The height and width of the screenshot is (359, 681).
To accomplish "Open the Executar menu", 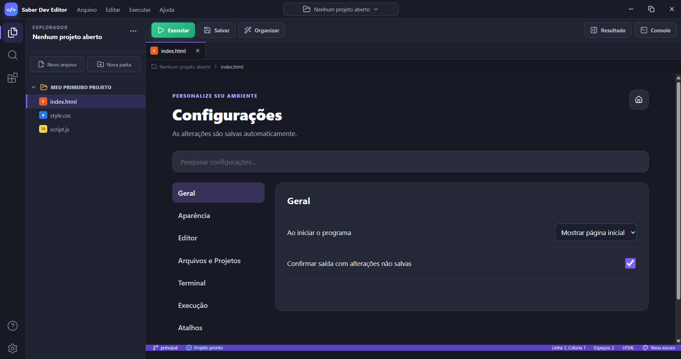I will 140,10.
